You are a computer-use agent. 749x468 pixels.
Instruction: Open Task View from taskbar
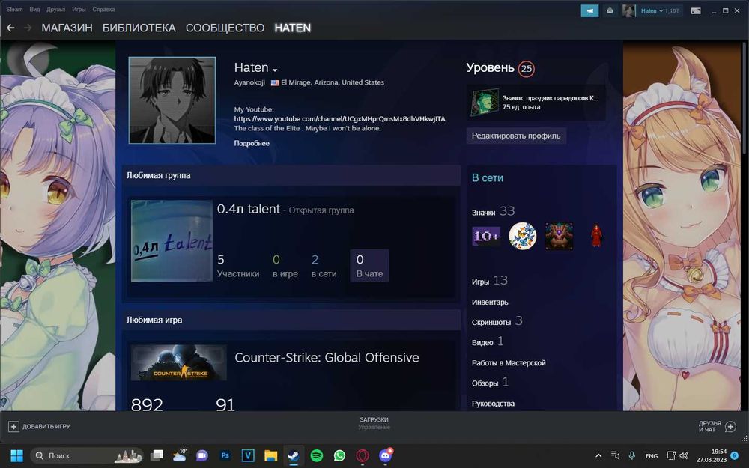point(157,455)
